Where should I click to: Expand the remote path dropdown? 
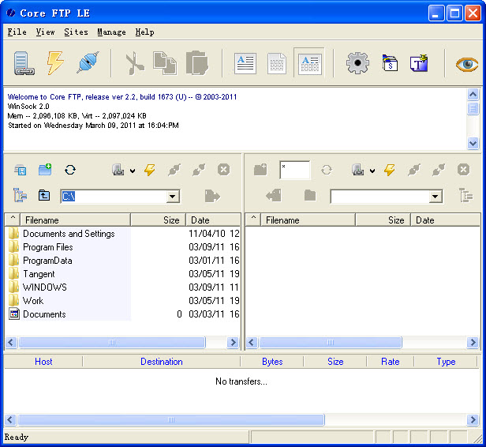point(435,197)
